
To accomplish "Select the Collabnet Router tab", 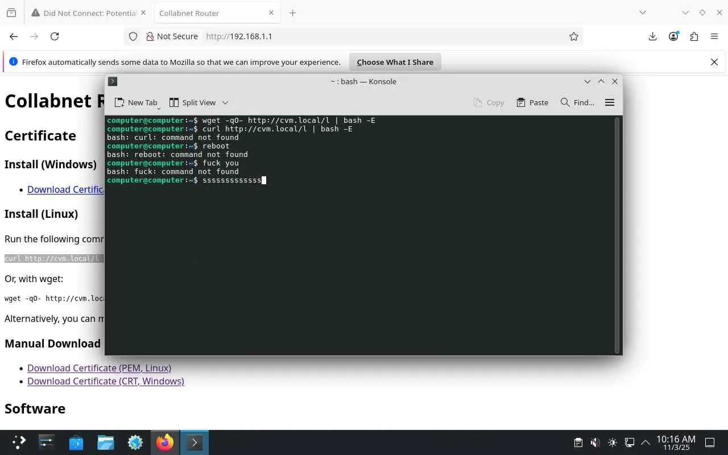I will pyautogui.click(x=216, y=13).
